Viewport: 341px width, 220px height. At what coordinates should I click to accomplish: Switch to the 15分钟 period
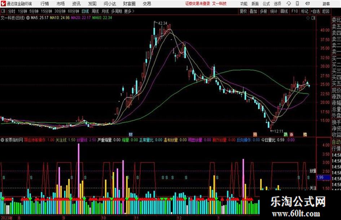click(46, 11)
